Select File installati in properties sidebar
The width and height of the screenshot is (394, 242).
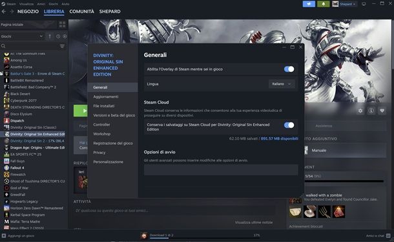pos(112,106)
